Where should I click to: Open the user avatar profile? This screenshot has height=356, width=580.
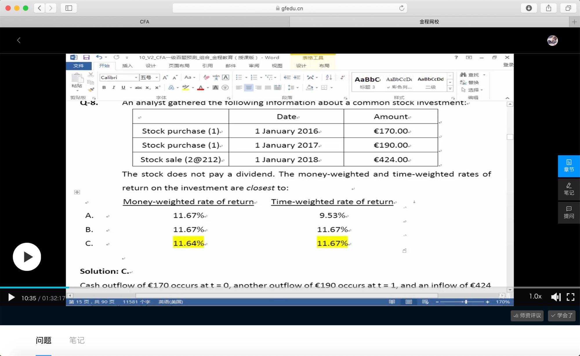coord(552,40)
